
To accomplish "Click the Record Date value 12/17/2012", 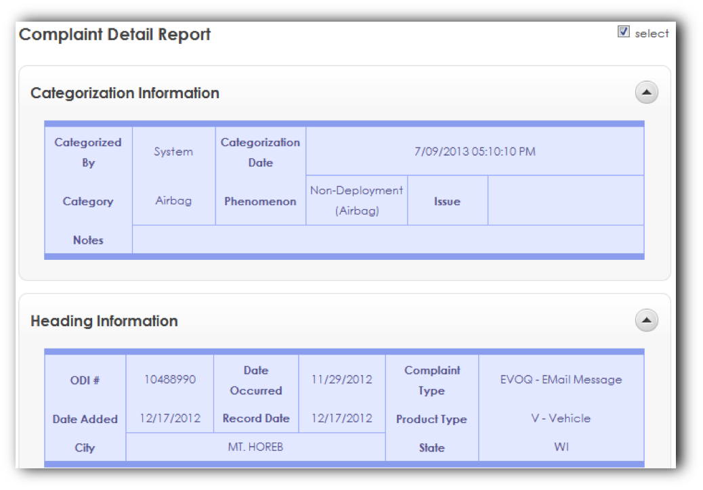I will click(341, 418).
